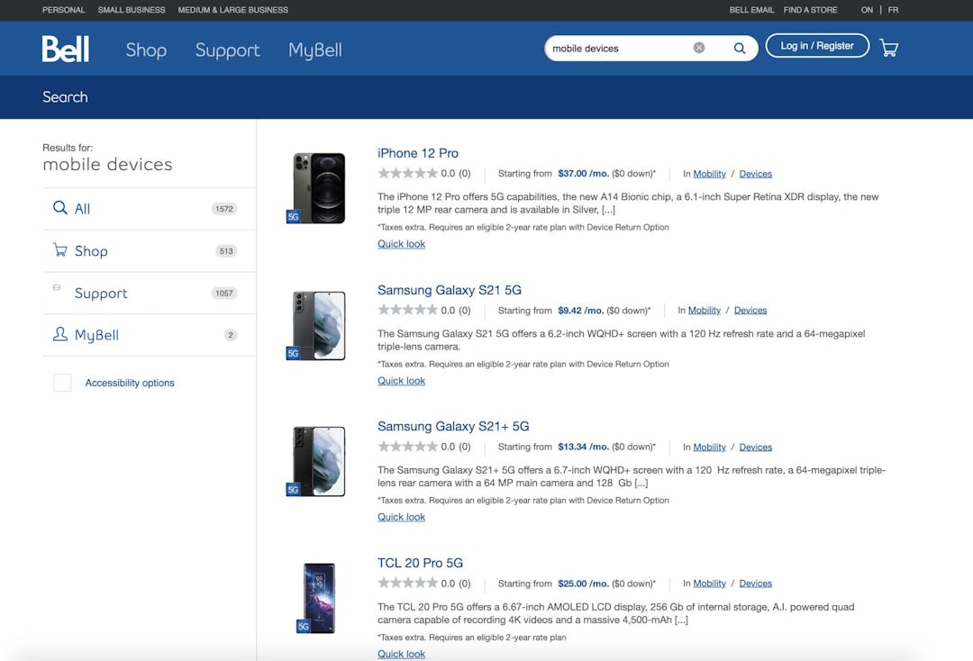
Task: Click the search magnifying glass icon
Action: click(x=739, y=48)
